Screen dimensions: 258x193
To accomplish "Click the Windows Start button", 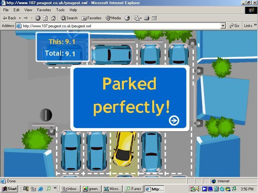I will tap(9, 189).
